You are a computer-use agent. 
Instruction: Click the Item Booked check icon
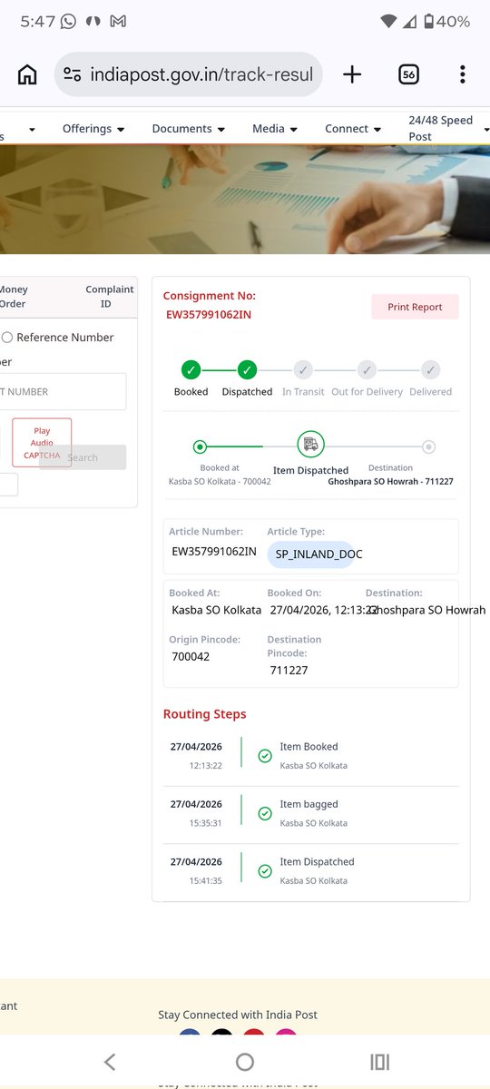tap(265, 756)
